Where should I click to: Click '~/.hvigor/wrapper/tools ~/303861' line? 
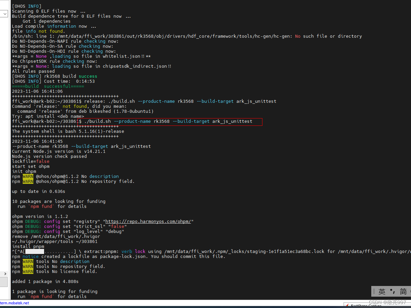55,241
